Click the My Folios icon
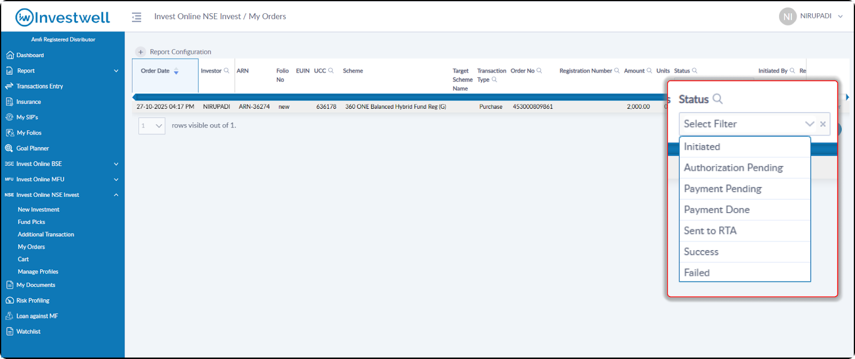 click(x=10, y=133)
